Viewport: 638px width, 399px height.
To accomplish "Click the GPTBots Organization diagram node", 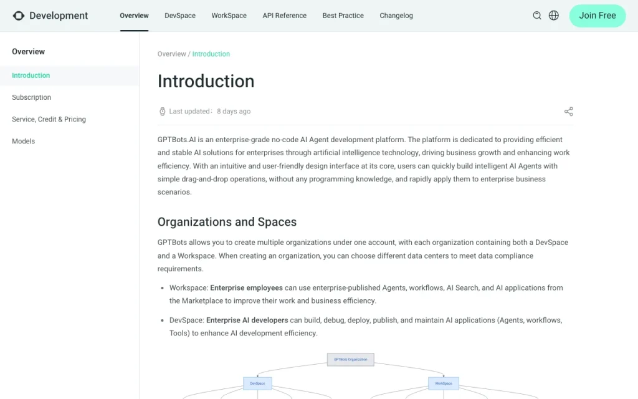I will [350, 360].
